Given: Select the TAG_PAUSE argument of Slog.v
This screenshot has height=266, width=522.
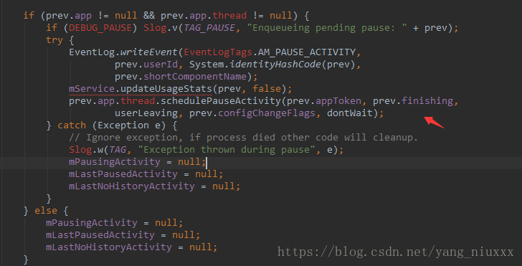Looking at the screenshot, I should point(209,28).
